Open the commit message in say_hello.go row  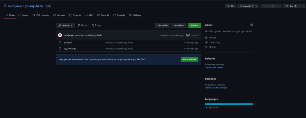[x=119, y=49]
